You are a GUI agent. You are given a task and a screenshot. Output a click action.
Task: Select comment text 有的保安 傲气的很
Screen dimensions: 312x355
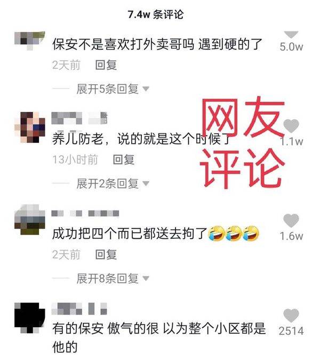(x=105, y=328)
